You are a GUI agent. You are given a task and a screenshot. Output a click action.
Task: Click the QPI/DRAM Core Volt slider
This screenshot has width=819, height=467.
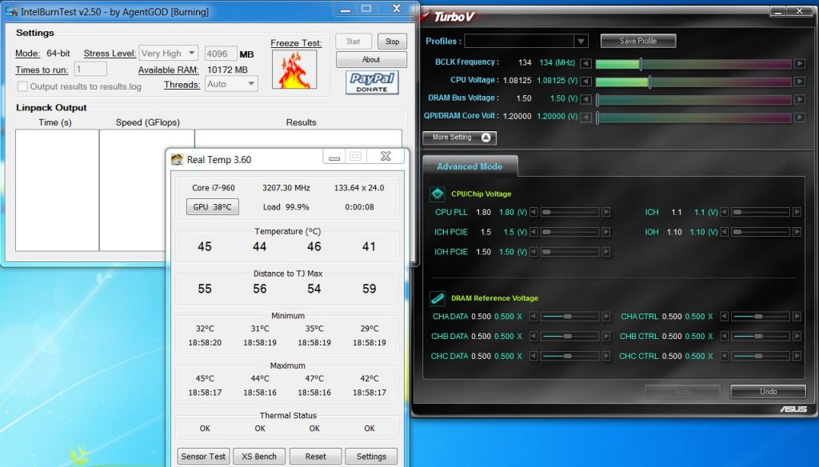(x=693, y=118)
